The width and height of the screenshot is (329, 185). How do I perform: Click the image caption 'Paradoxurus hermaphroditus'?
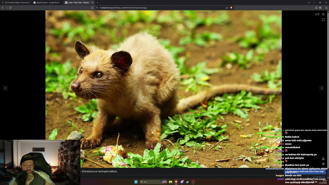pos(100,171)
